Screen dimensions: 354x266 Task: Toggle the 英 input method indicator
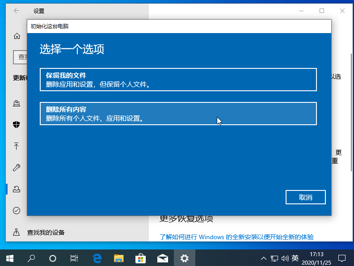pos(295,258)
